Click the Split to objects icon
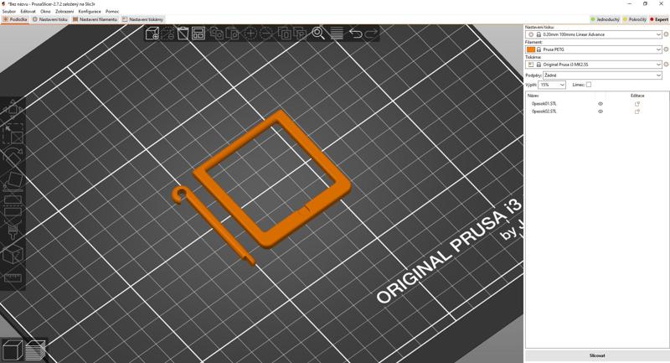 tap(284, 34)
